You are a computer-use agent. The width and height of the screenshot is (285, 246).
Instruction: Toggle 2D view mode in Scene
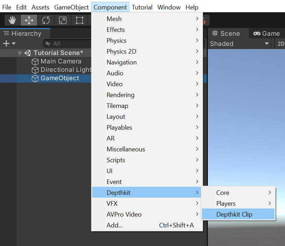tap(280, 44)
